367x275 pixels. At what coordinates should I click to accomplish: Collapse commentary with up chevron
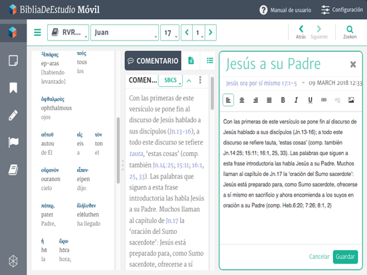(189, 80)
